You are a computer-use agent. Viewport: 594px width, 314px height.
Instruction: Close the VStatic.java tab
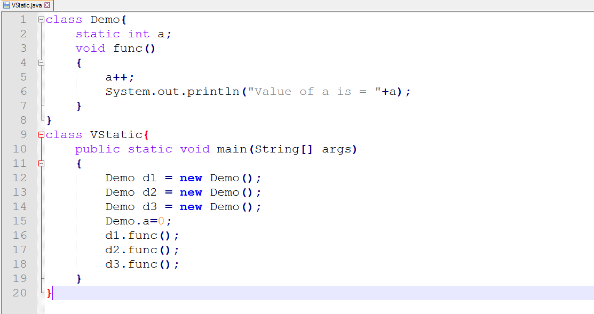[x=47, y=5]
